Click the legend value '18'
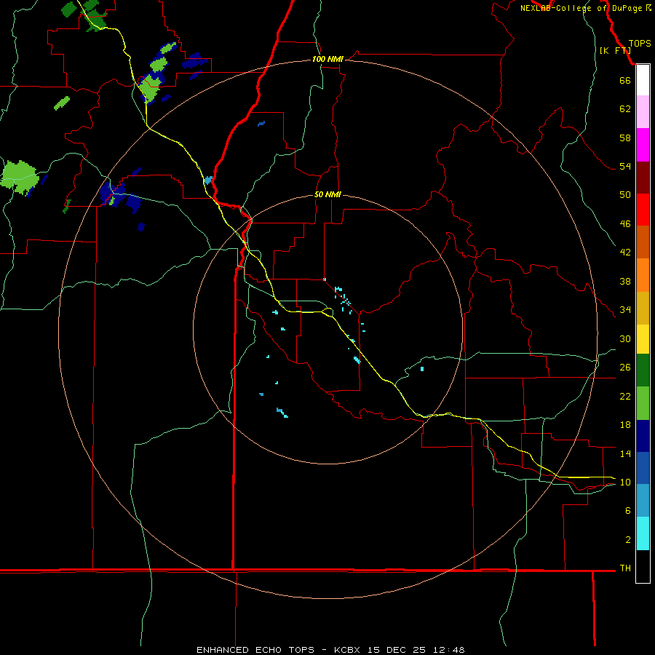Screen dimensions: 655x655 point(625,425)
